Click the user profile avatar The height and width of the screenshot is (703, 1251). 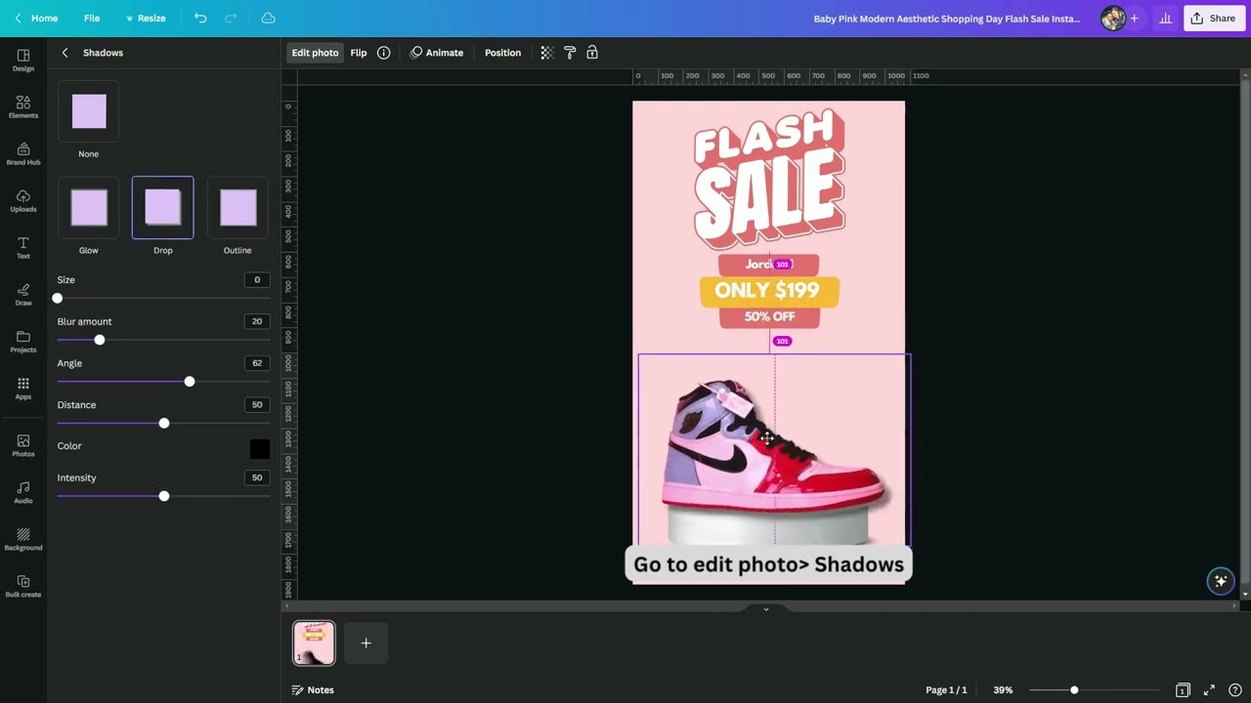pyautogui.click(x=1112, y=18)
